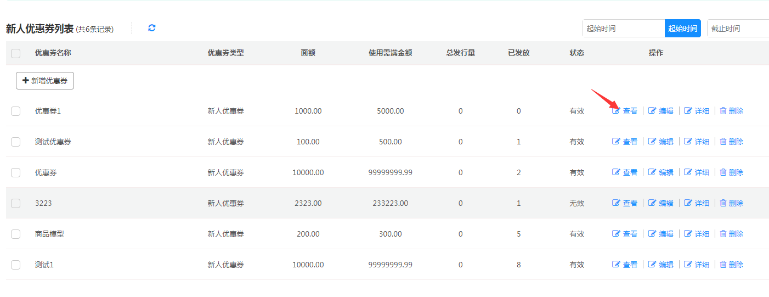Click the 优惠券名称 column header
Viewport: 769px width, 297px height.
coord(53,53)
